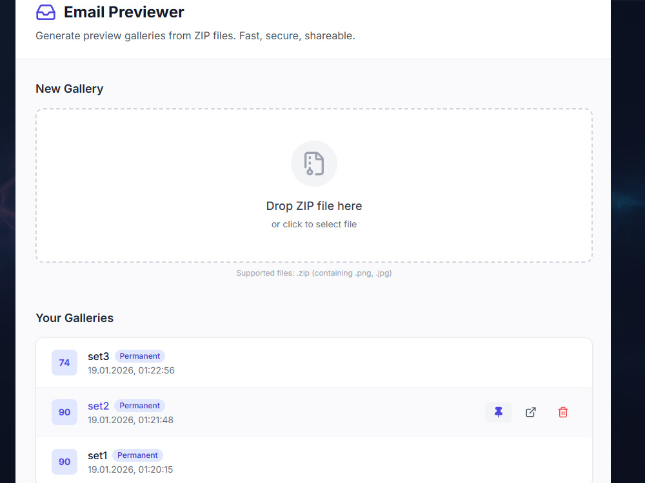
Task: Open the set1 gallery name
Action: 97,455
